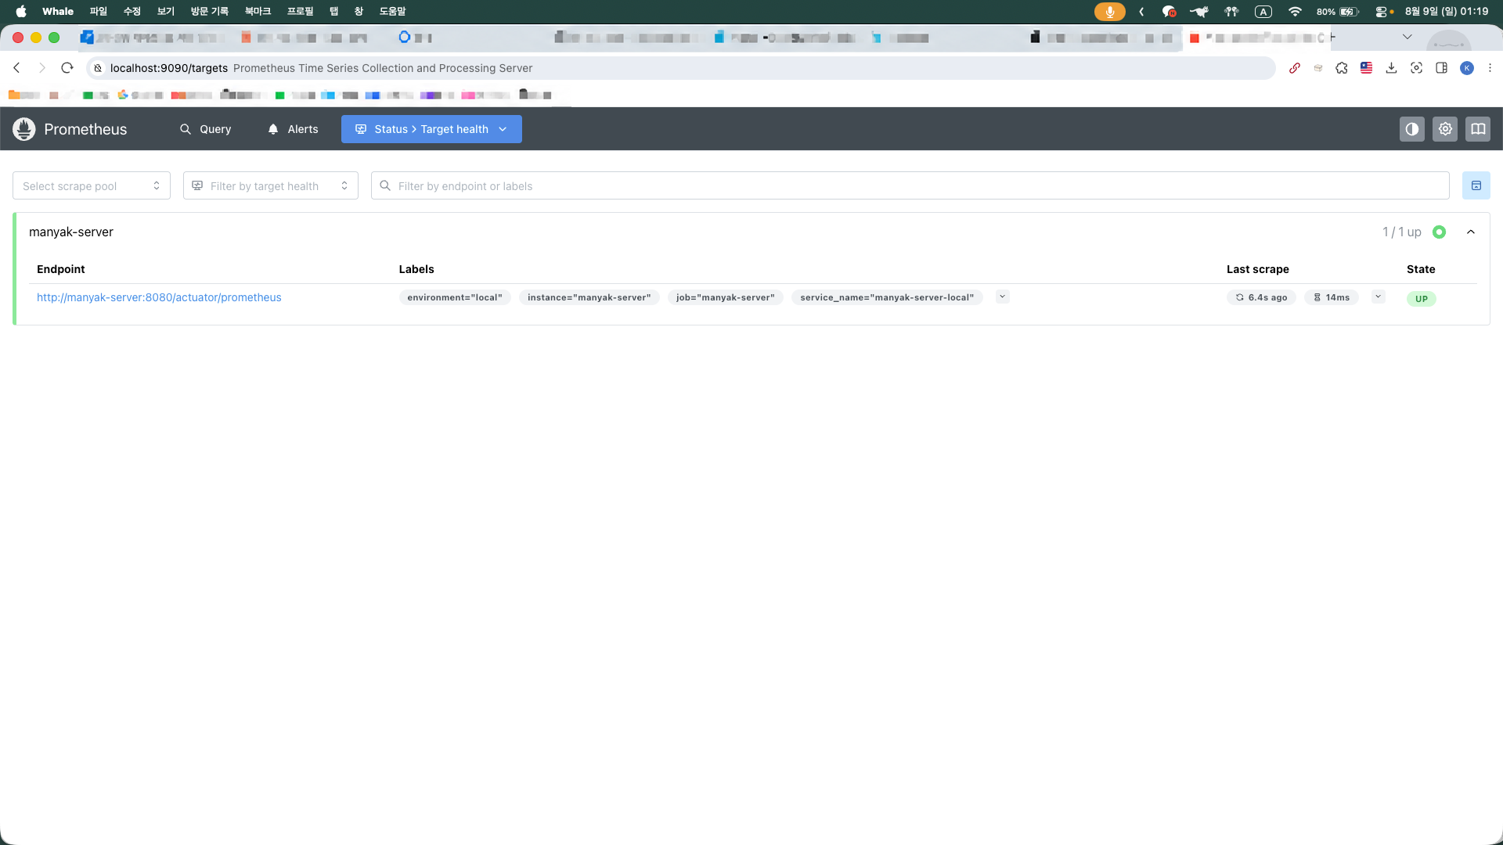Click the screen capture icon

[1417, 68]
